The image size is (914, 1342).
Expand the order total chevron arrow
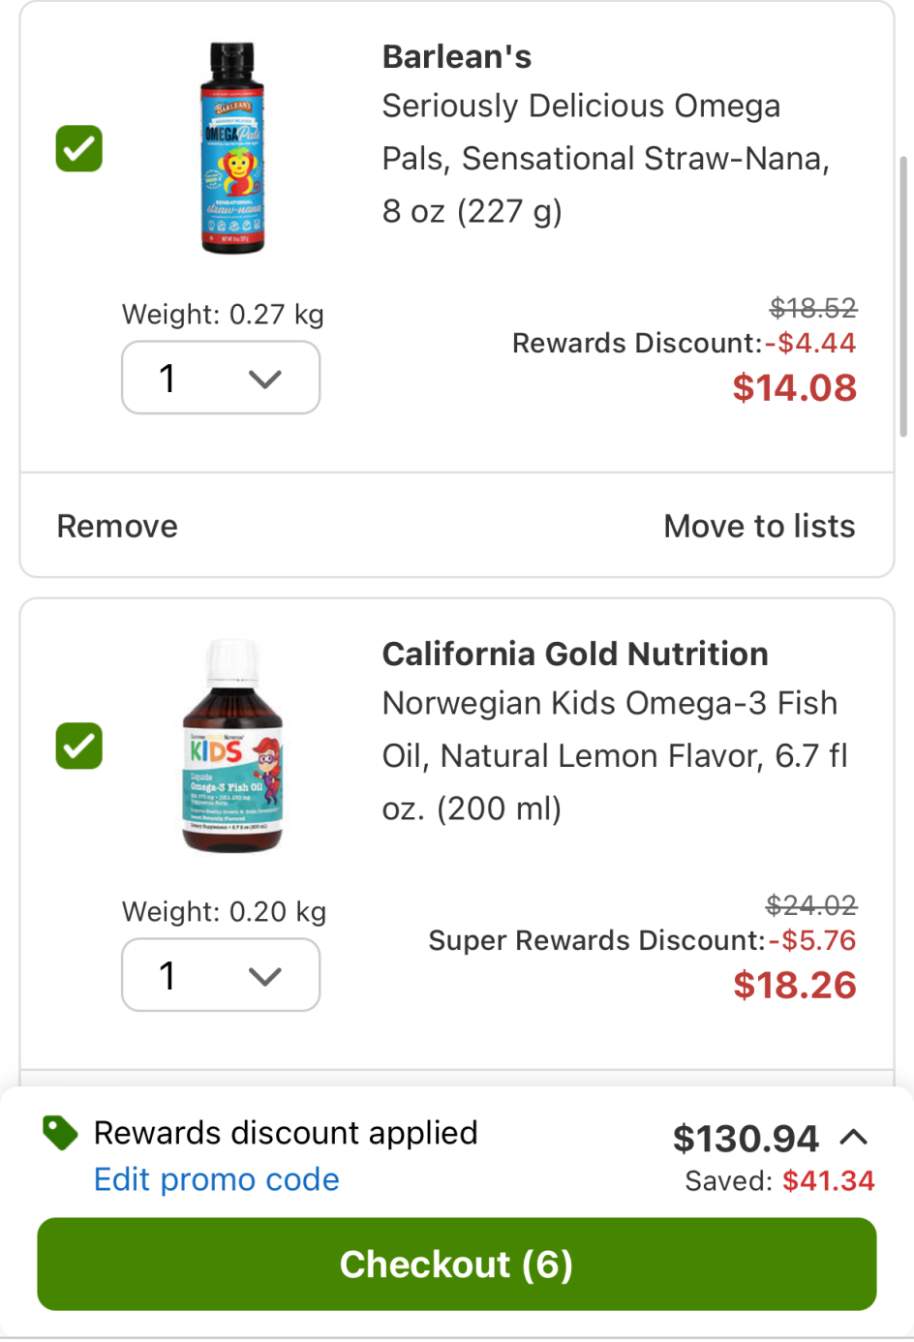click(853, 1138)
